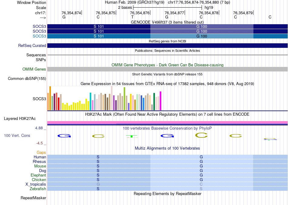Click the reverse-complement arrow '--->' label
This screenshot has height=205, width=288.
tap(43, 18)
